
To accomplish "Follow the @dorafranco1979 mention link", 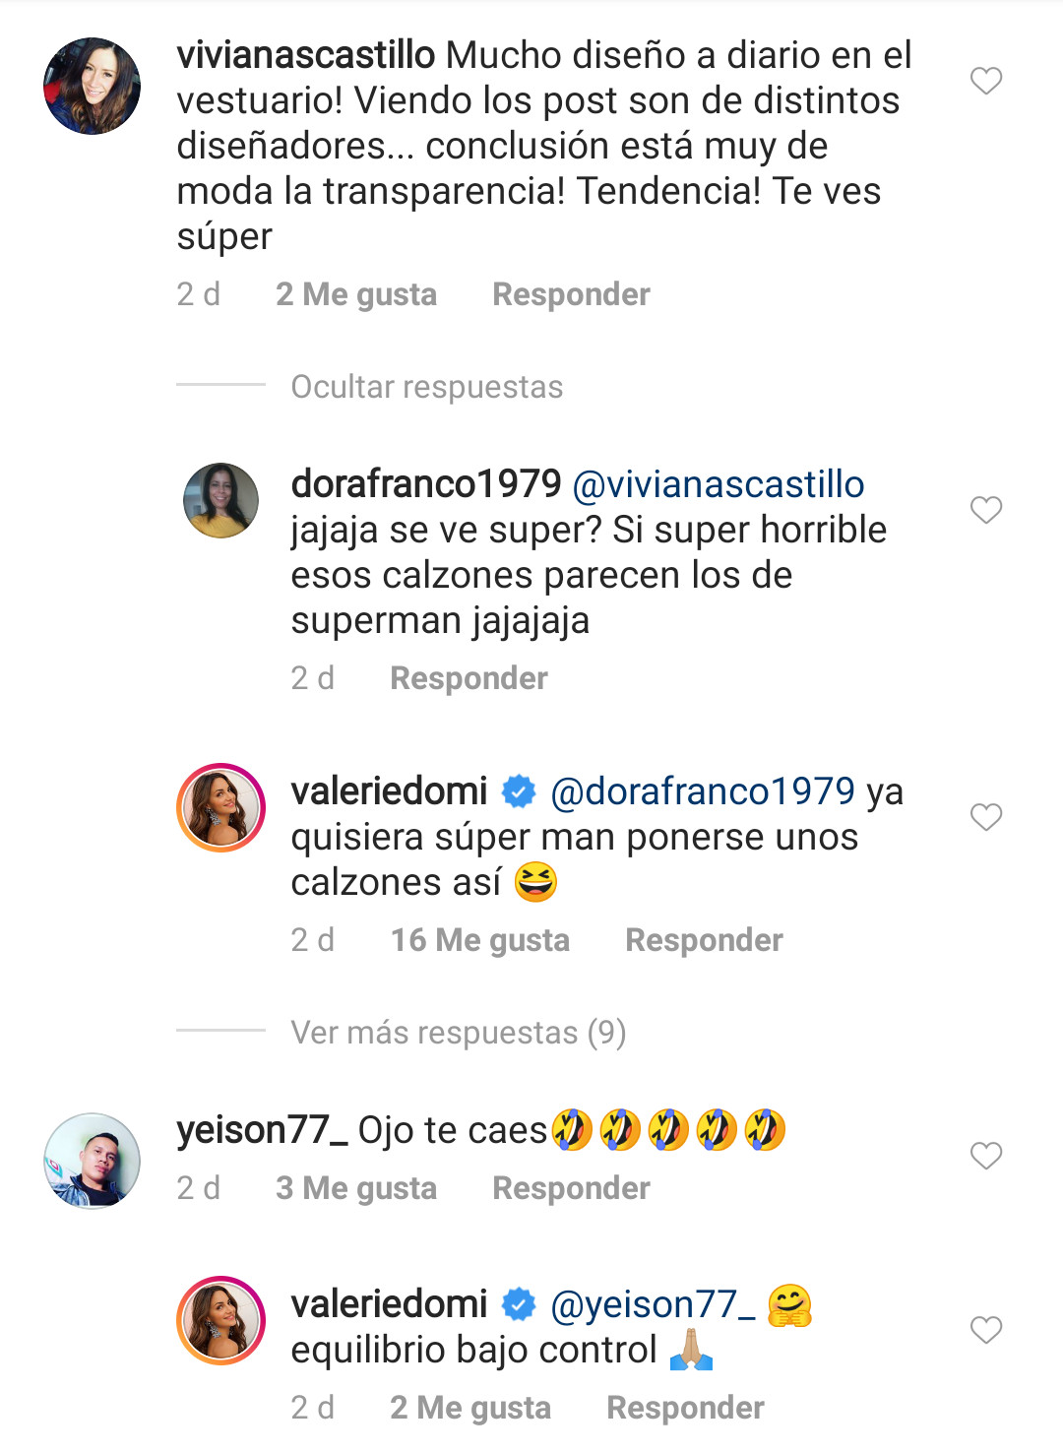I will pyautogui.click(x=703, y=791).
